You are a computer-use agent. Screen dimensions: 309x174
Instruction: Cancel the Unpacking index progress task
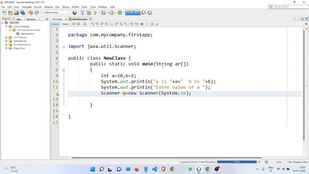click(259, 162)
